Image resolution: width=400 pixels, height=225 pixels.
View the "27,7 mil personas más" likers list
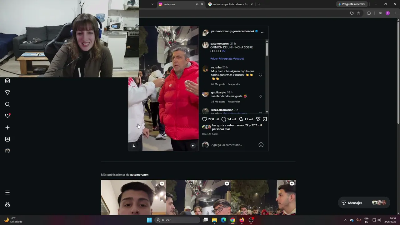click(237, 127)
